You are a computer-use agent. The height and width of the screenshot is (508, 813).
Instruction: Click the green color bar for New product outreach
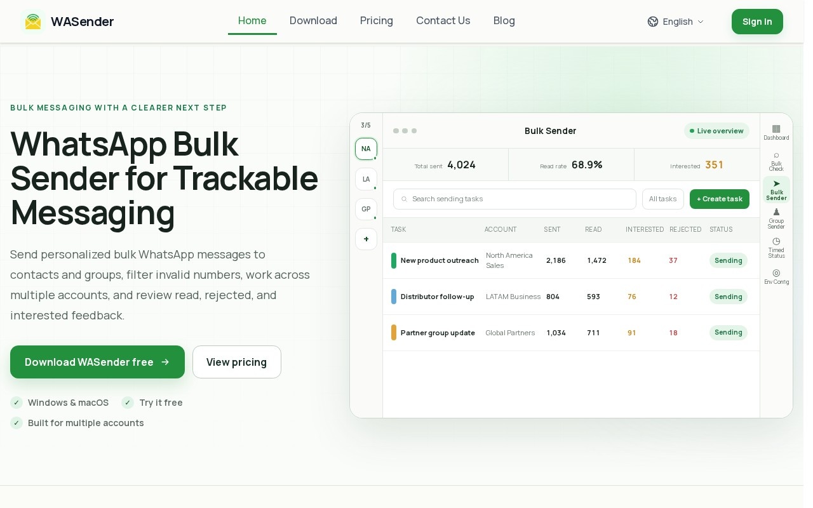pos(394,260)
